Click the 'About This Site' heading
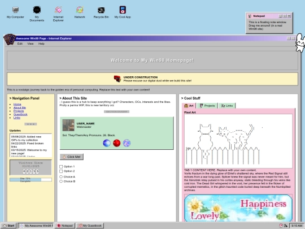305x229 pixels. point(73,98)
